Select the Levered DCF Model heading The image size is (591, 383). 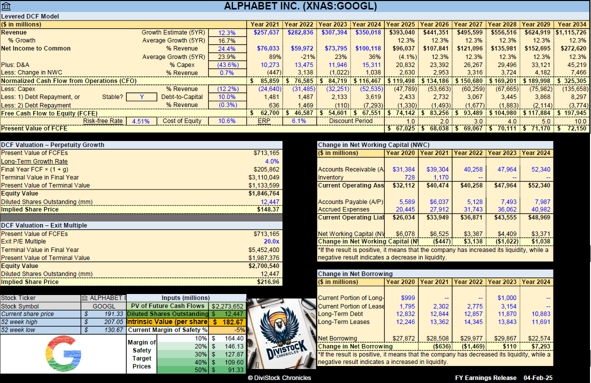pyautogui.click(x=30, y=16)
